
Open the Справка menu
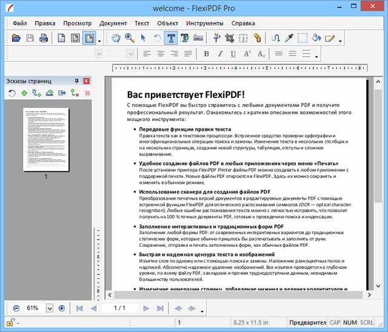pos(243,23)
